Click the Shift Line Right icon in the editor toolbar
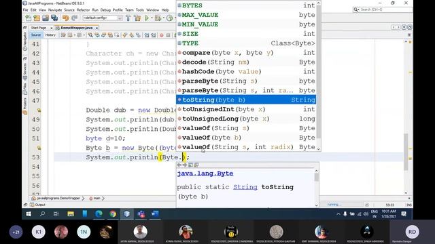 [x=154, y=35]
